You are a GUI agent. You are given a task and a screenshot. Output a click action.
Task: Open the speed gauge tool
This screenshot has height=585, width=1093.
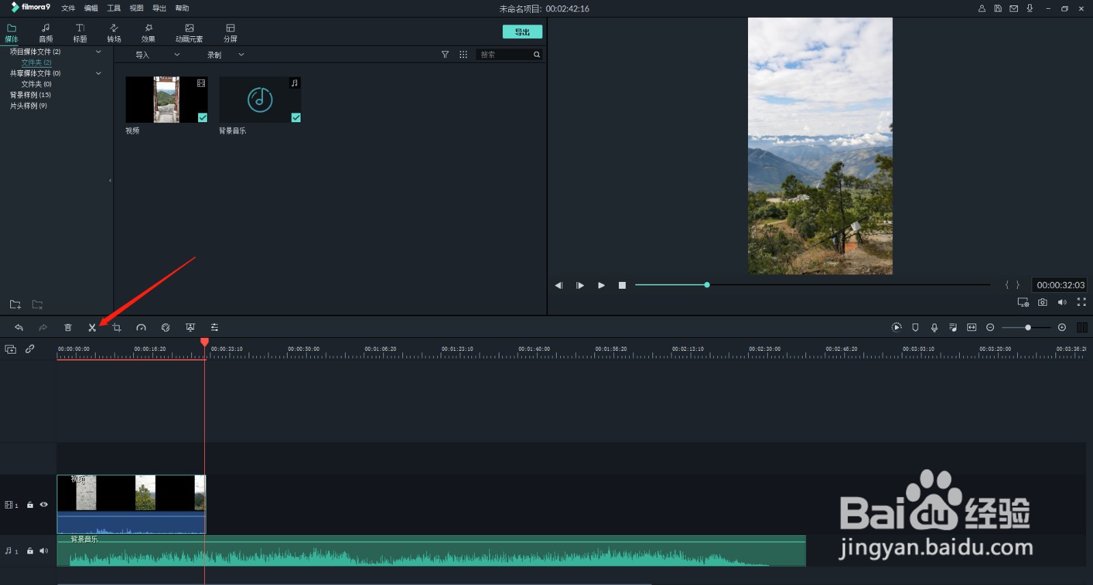point(141,328)
